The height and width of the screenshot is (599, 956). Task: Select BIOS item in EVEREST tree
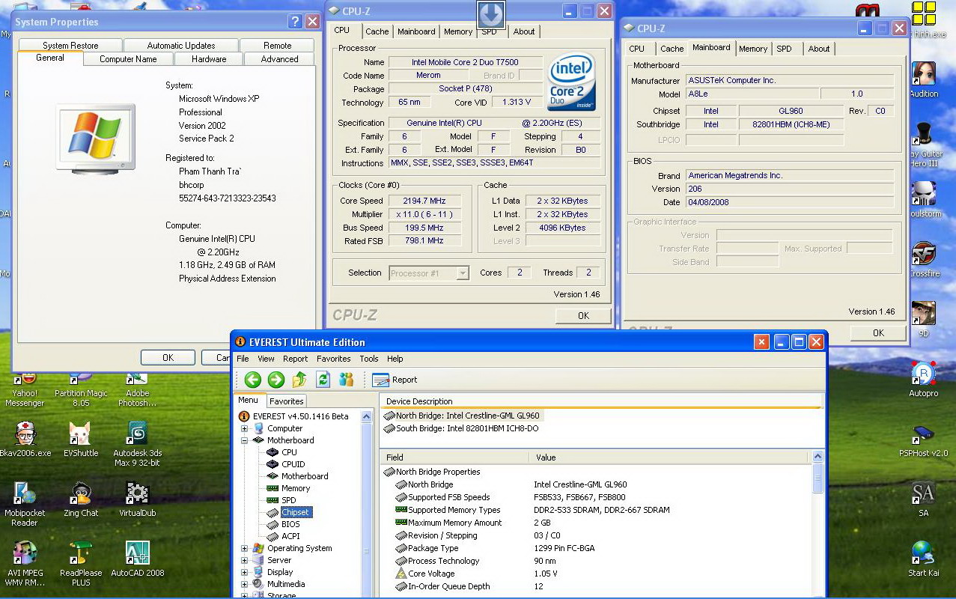[x=290, y=524]
